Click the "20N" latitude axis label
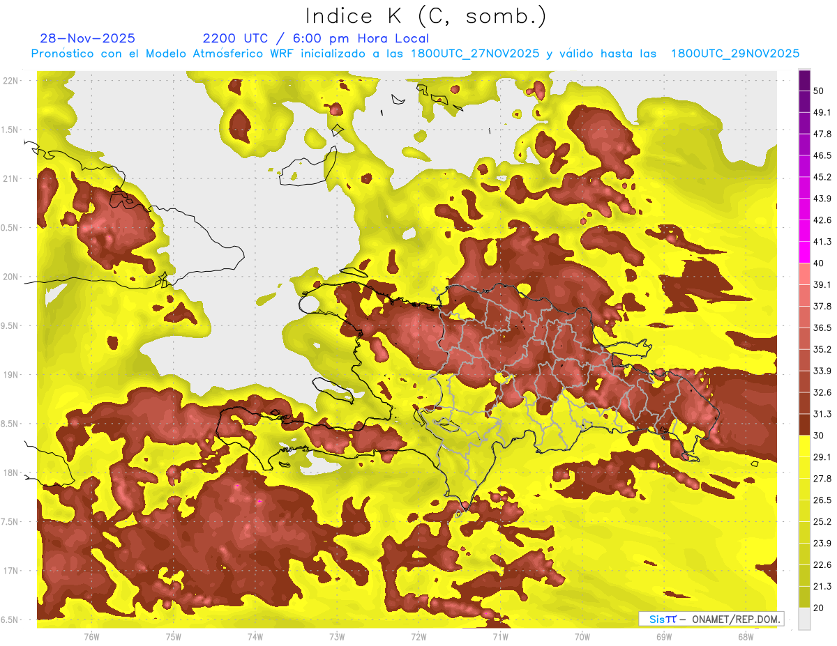The height and width of the screenshot is (646, 837). tap(11, 277)
